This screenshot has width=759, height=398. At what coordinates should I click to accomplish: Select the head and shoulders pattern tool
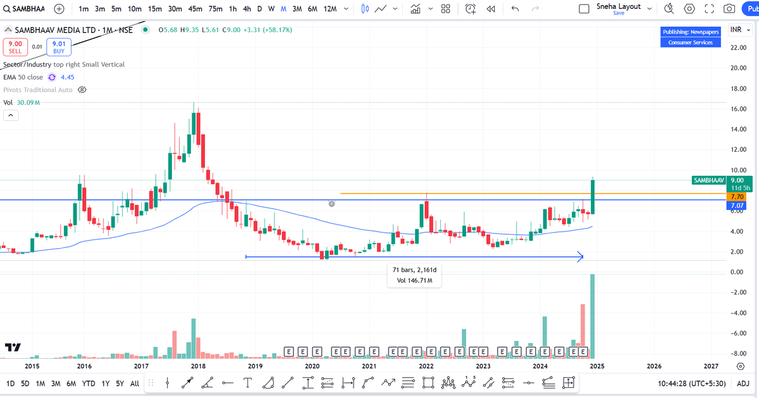pyautogui.click(x=448, y=383)
